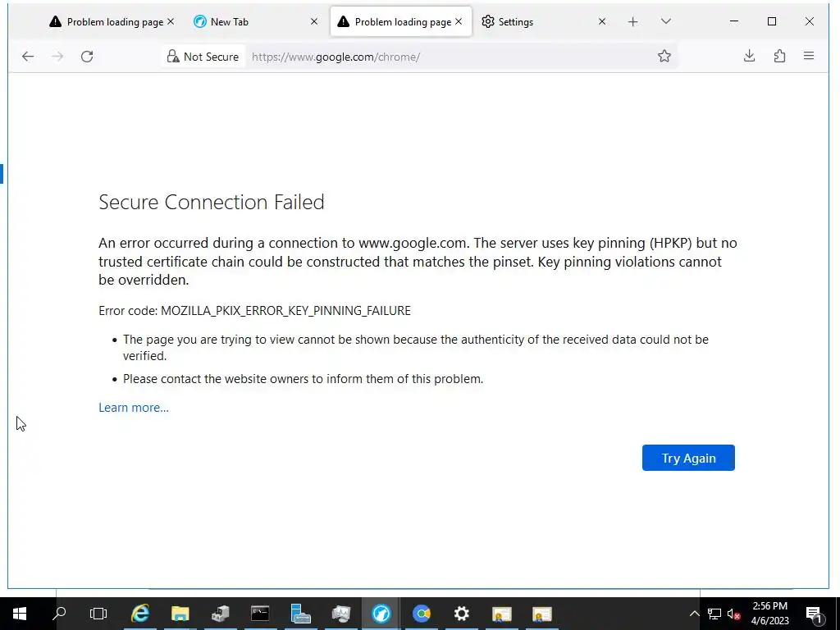
Task: Click the error code text MOZILLA_PKIX_ERROR_KEY_PINNING_FAILURE
Action: coord(285,311)
